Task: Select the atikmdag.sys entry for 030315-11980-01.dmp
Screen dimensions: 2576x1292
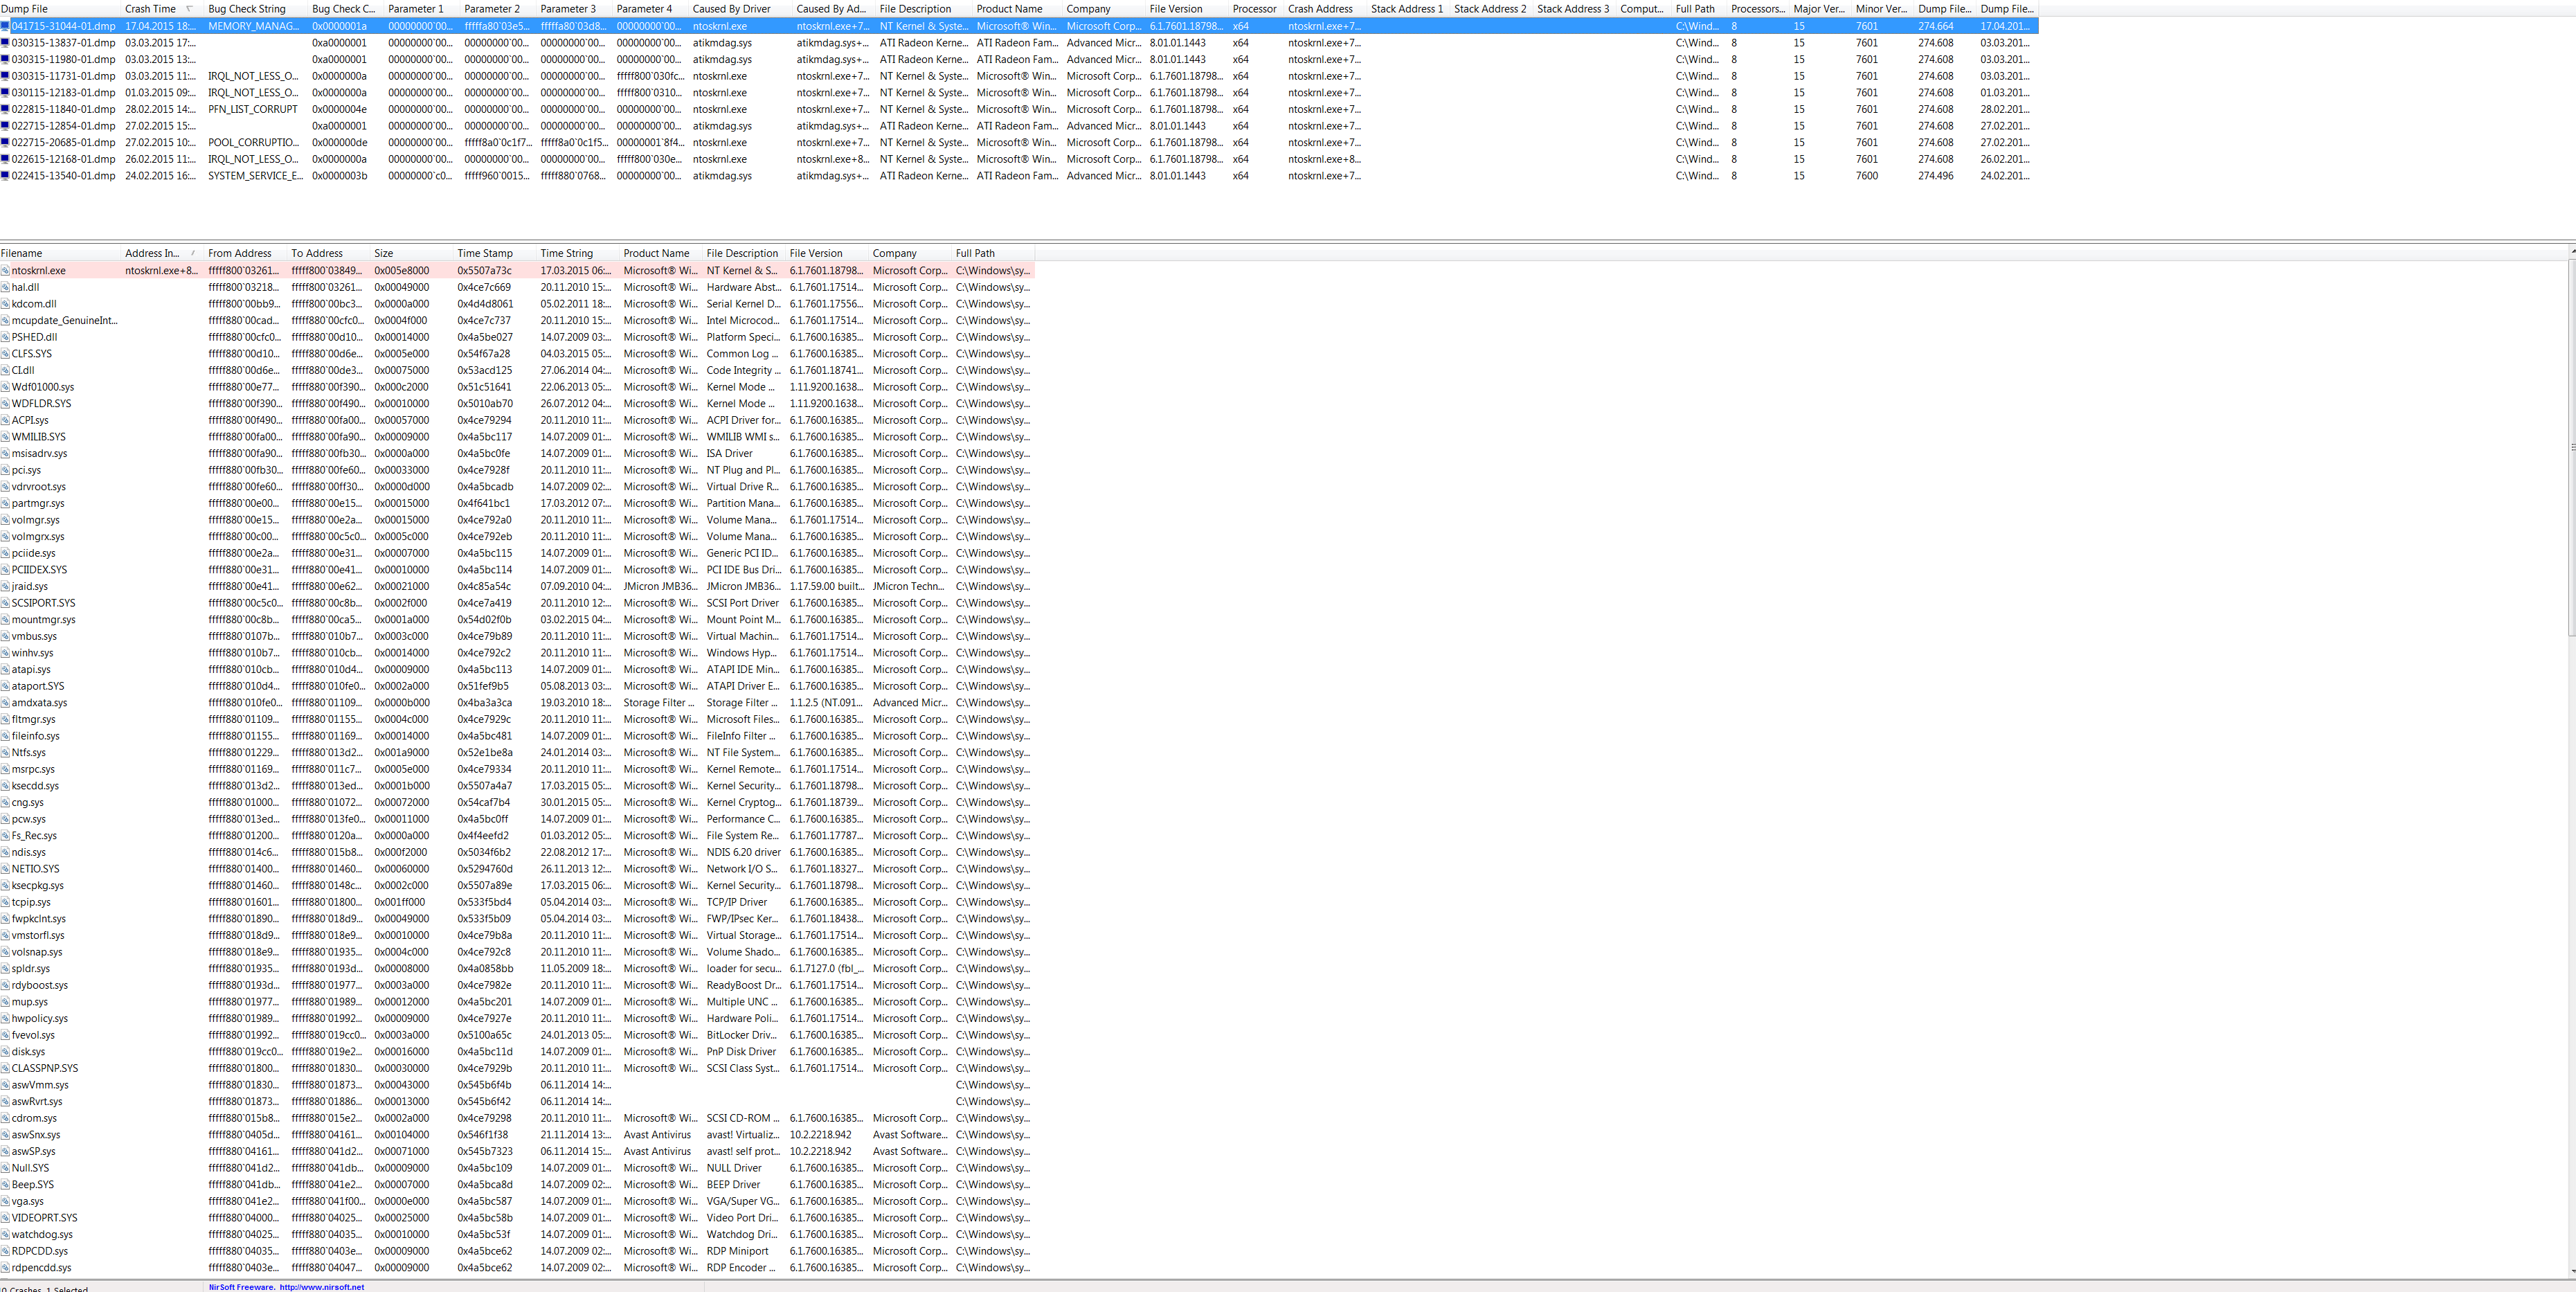Action: (x=722, y=59)
